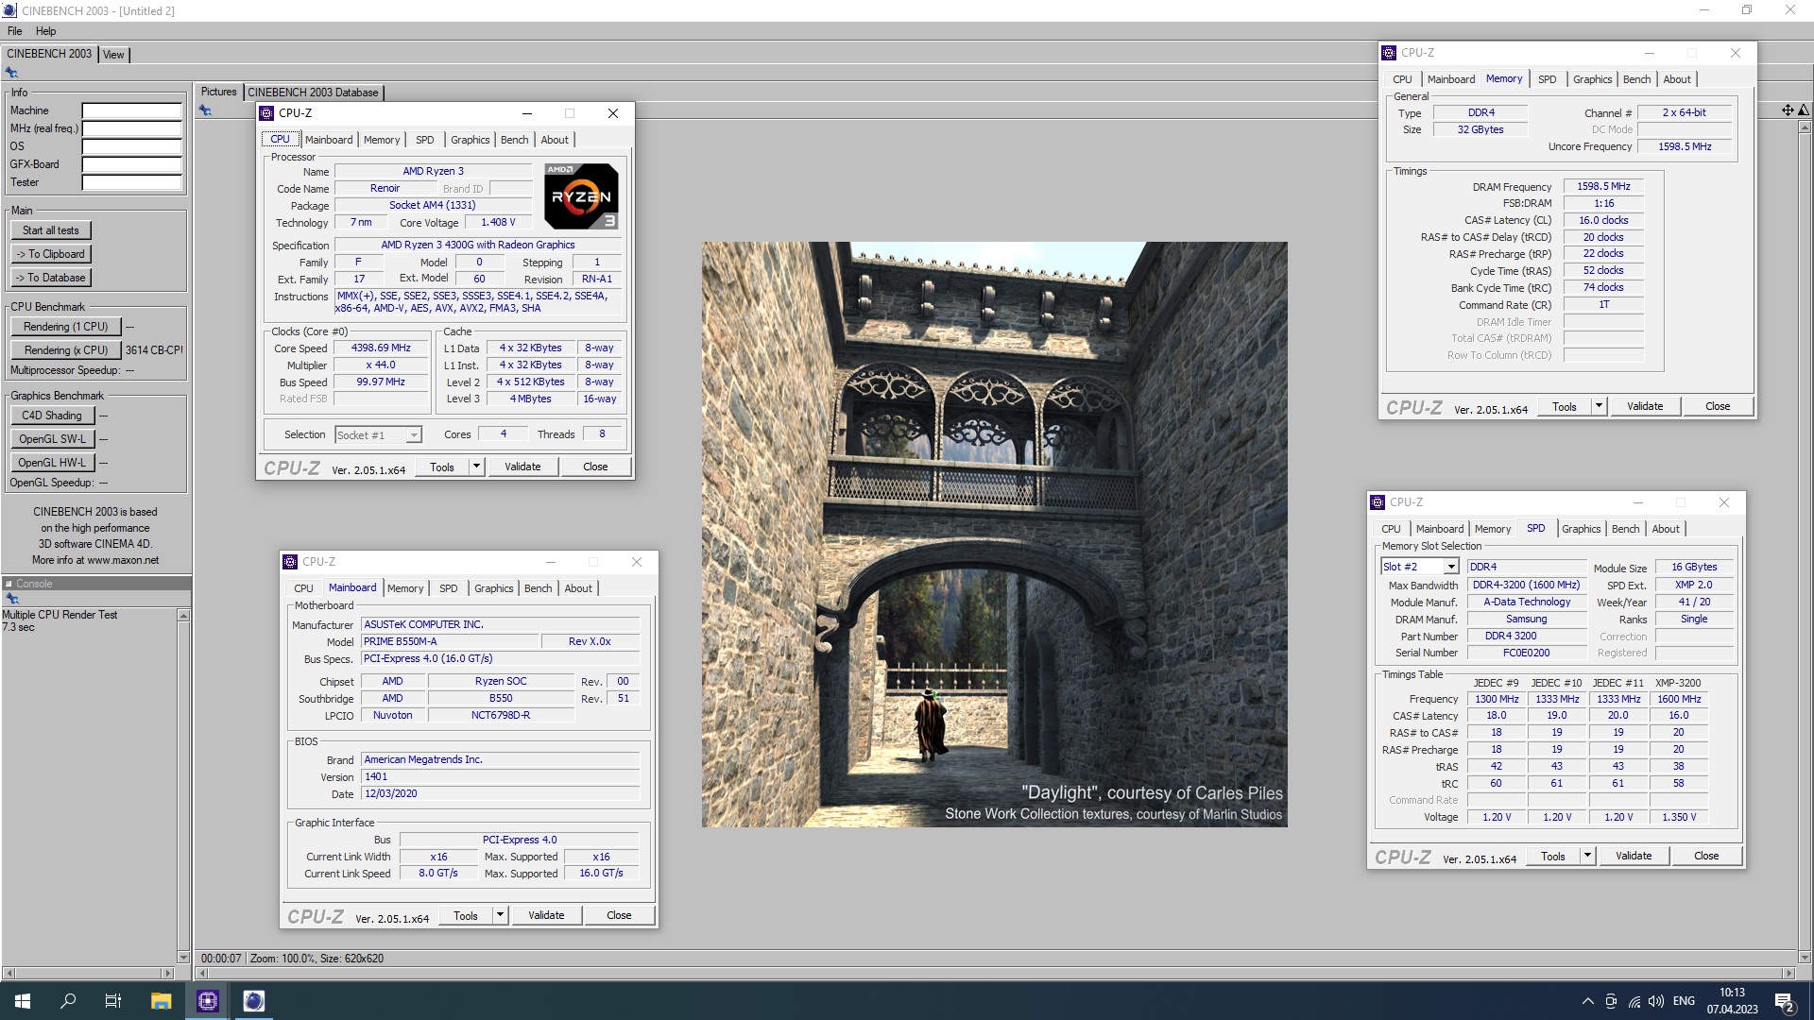The image size is (1814, 1020).
Task: Expand Tools dropdown arrow in SPD window
Action: tap(1587, 856)
